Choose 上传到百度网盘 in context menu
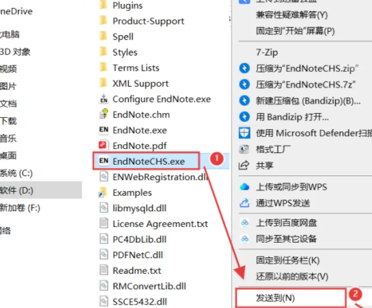 click(x=286, y=223)
